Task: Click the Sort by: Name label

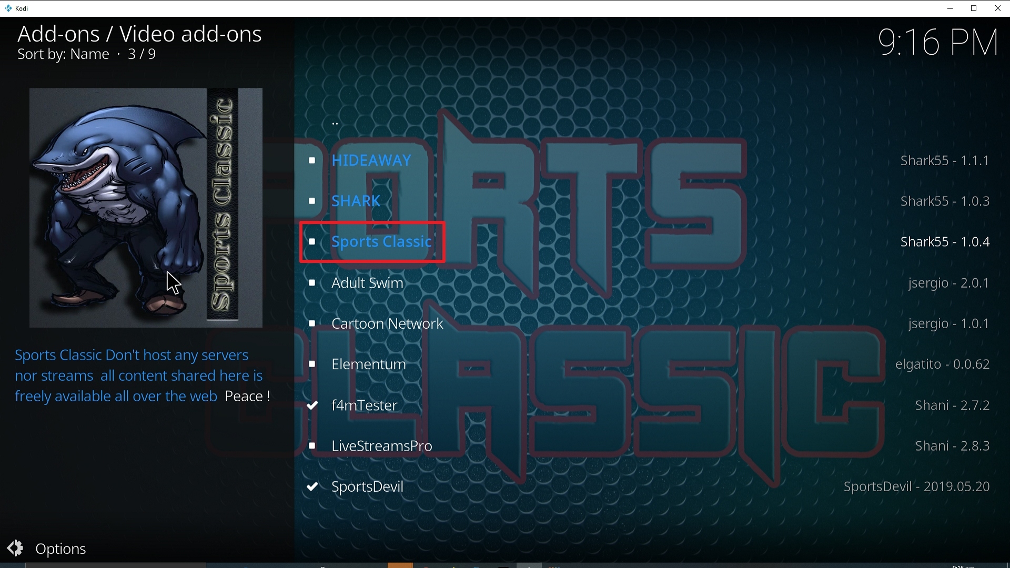Action: point(63,54)
